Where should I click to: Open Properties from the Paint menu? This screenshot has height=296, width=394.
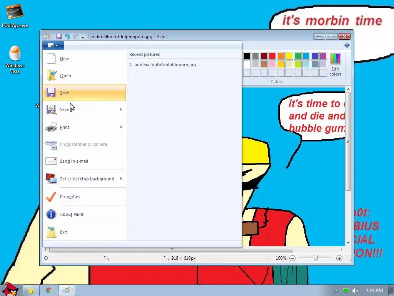pyautogui.click(x=84, y=197)
